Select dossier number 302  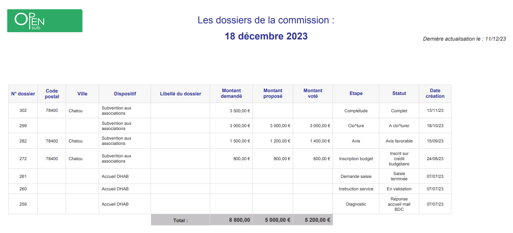23,111
